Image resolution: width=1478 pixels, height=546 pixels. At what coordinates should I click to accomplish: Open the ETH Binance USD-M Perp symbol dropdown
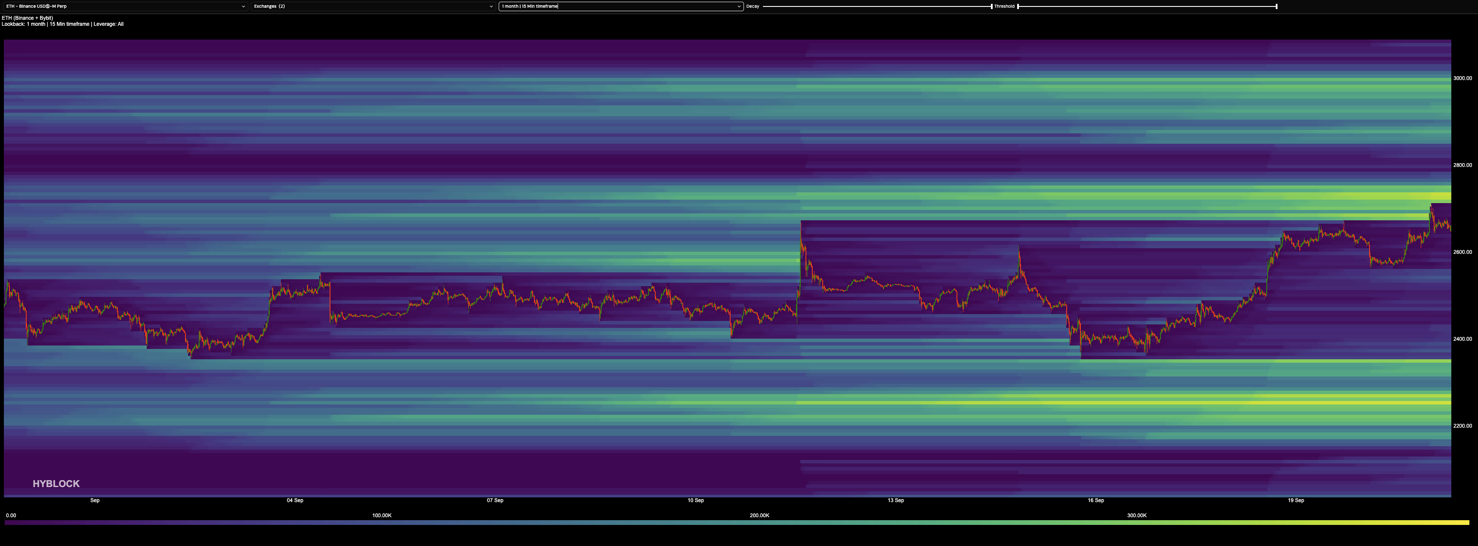tap(125, 6)
